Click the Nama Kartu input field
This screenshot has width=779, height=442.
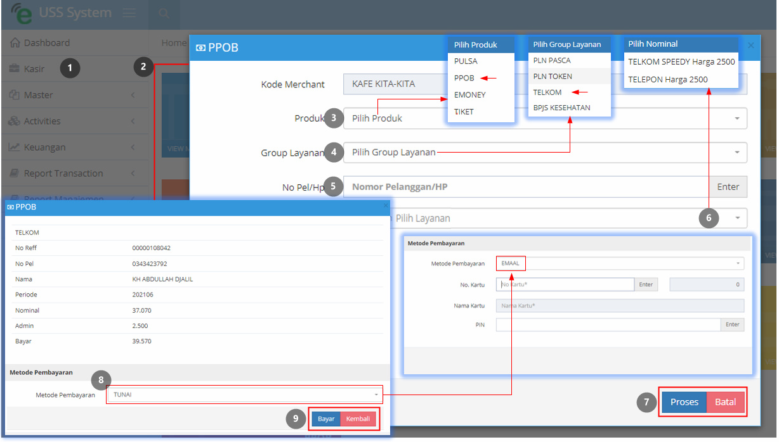pyautogui.click(x=620, y=306)
